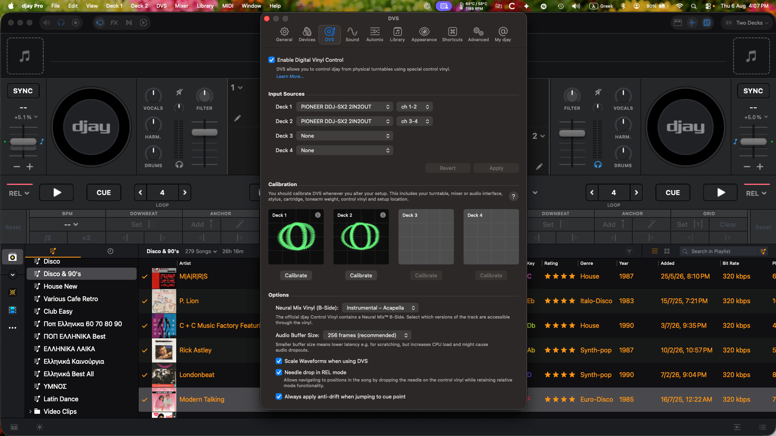This screenshot has width=776, height=436.
Task: Open the Advanced preferences tab icon
Action: [x=478, y=34]
